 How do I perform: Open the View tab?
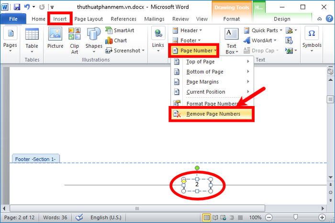202,19
